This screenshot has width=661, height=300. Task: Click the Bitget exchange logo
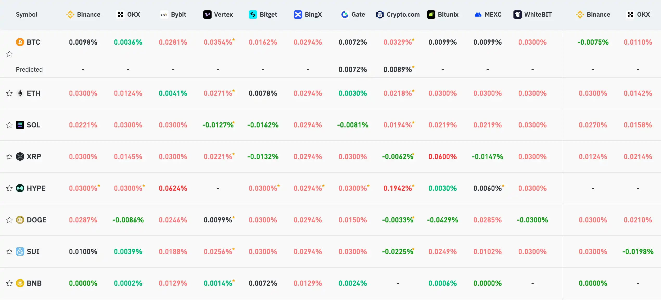[253, 15]
